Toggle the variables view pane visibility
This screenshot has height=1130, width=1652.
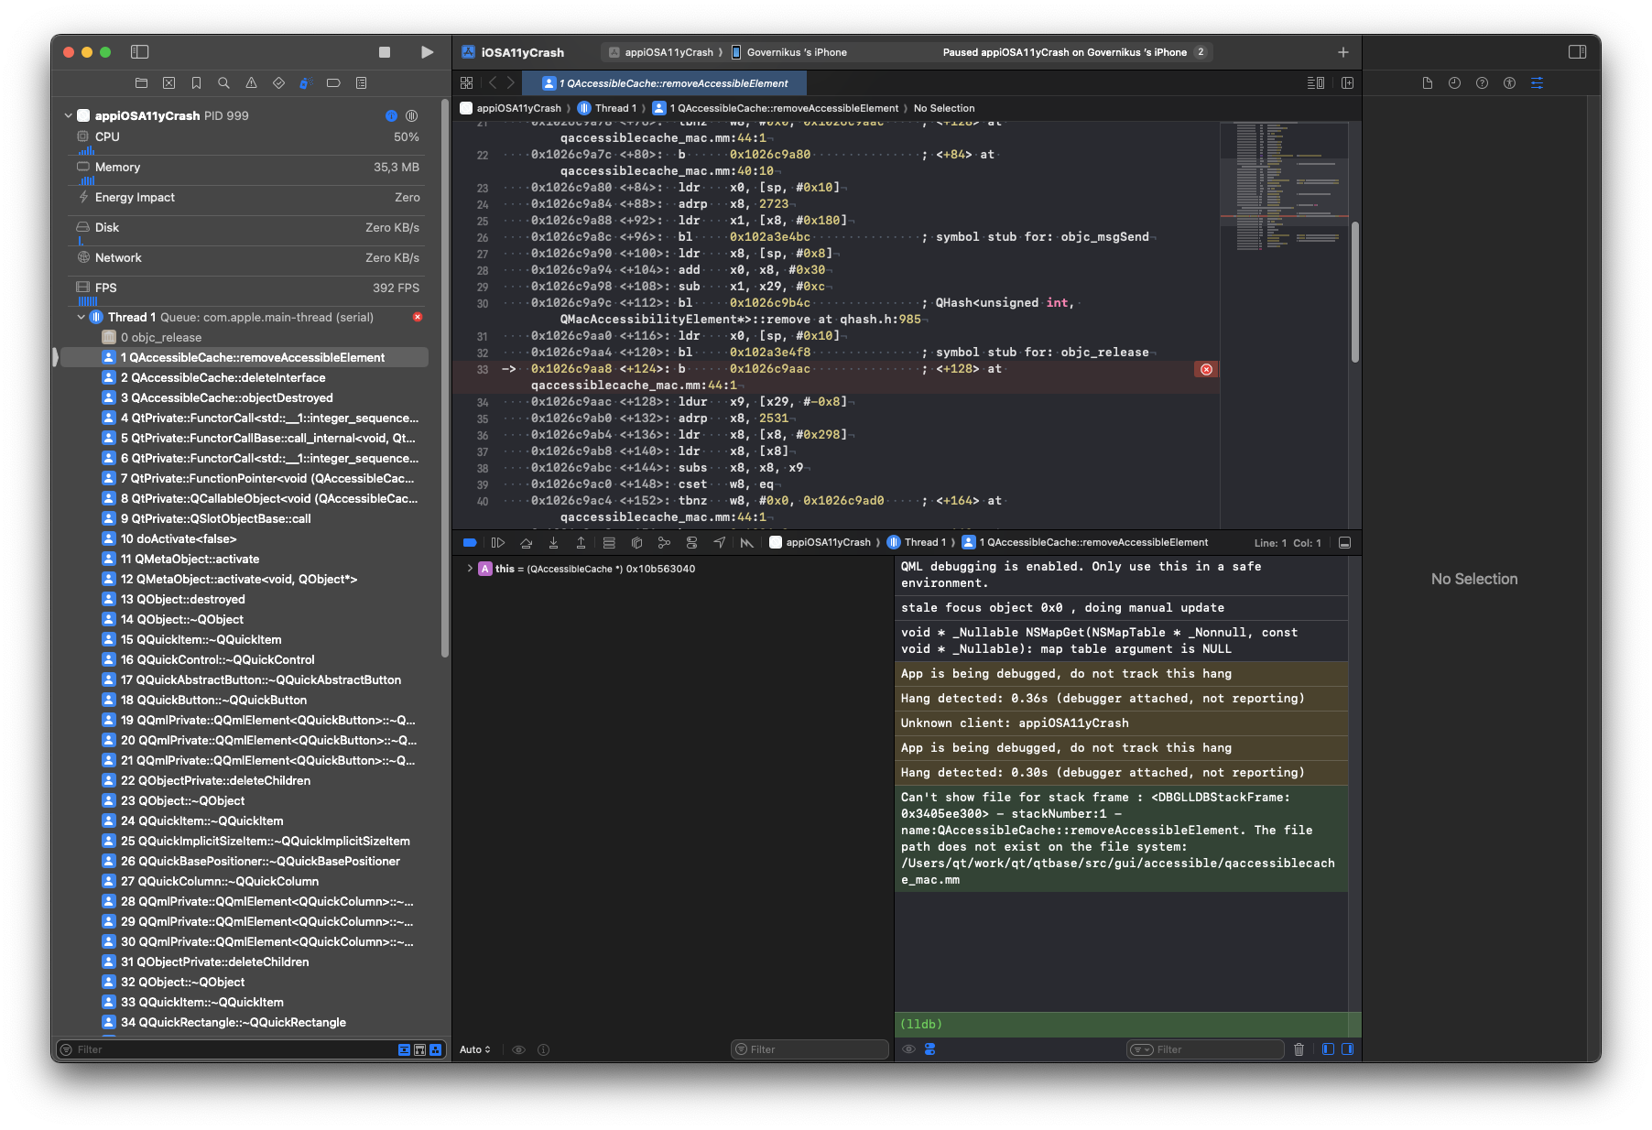tap(1328, 1049)
